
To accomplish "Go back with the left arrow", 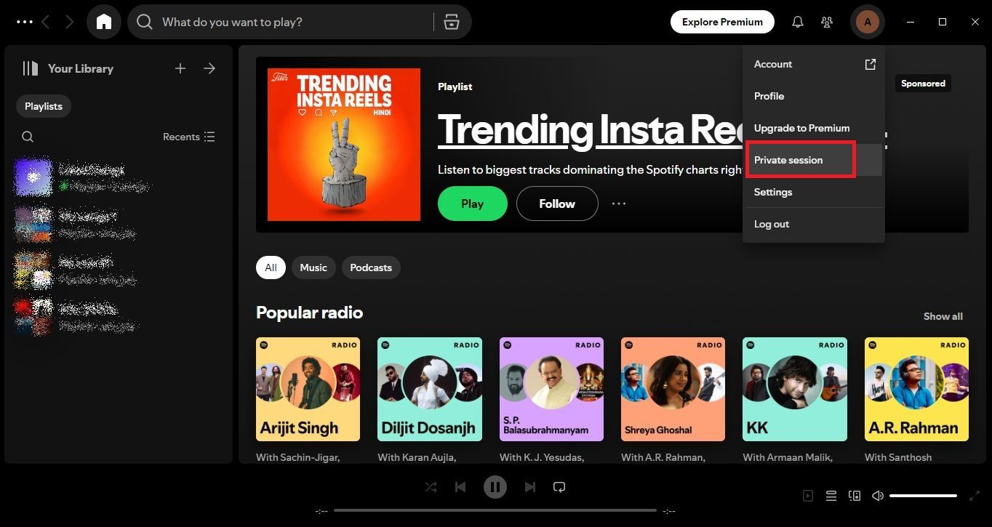I will (x=46, y=22).
